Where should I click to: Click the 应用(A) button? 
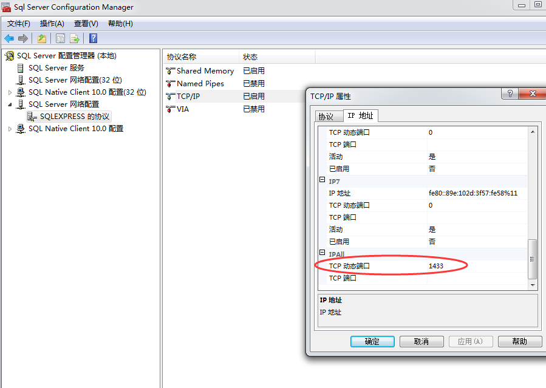coord(471,341)
